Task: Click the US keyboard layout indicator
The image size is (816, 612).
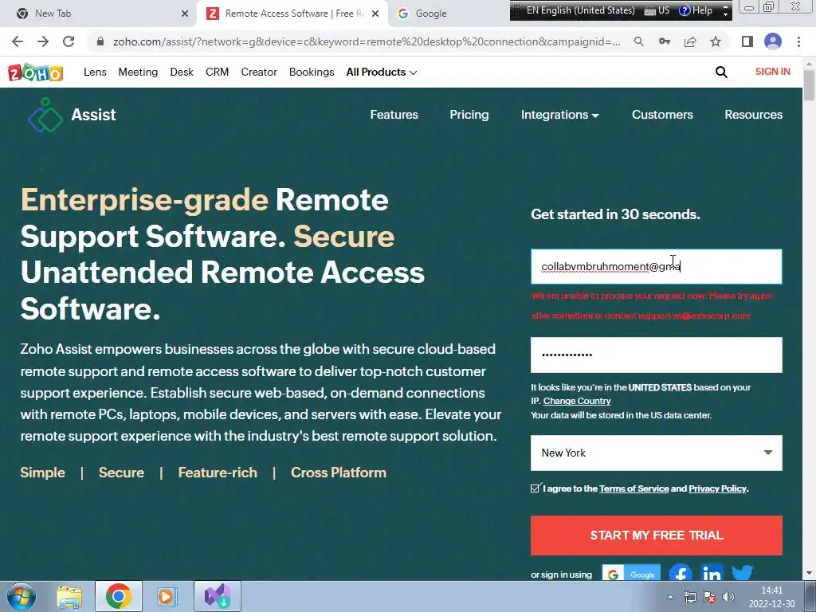Action: 657,10
